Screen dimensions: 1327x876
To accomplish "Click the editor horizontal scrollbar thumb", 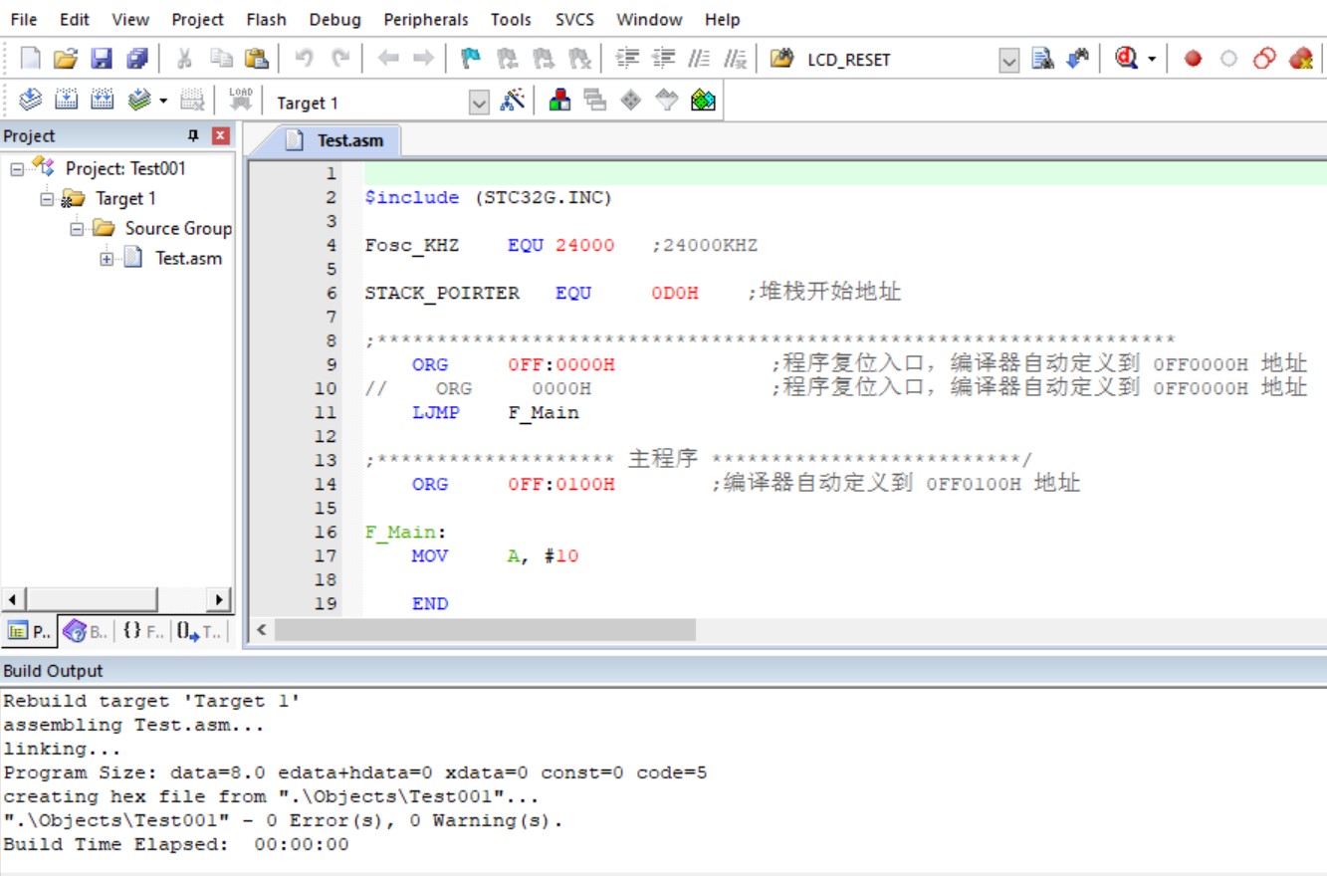I will click(x=486, y=630).
